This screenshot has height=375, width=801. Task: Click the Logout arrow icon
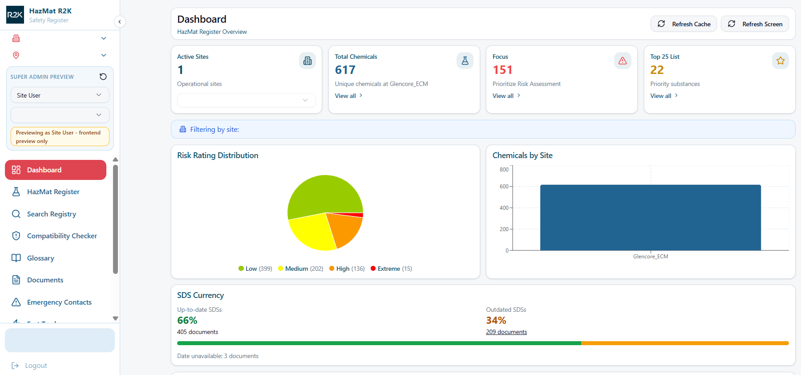pos(15,365)
